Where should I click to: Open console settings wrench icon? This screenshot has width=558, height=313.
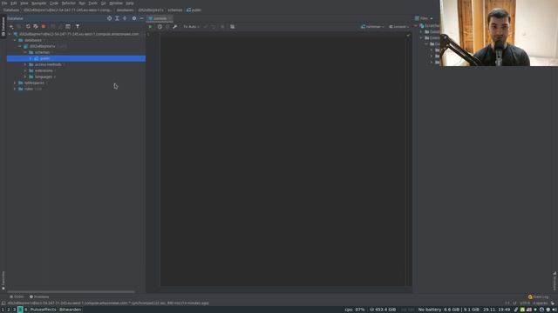pyautogui.click(x=174, y=27)
